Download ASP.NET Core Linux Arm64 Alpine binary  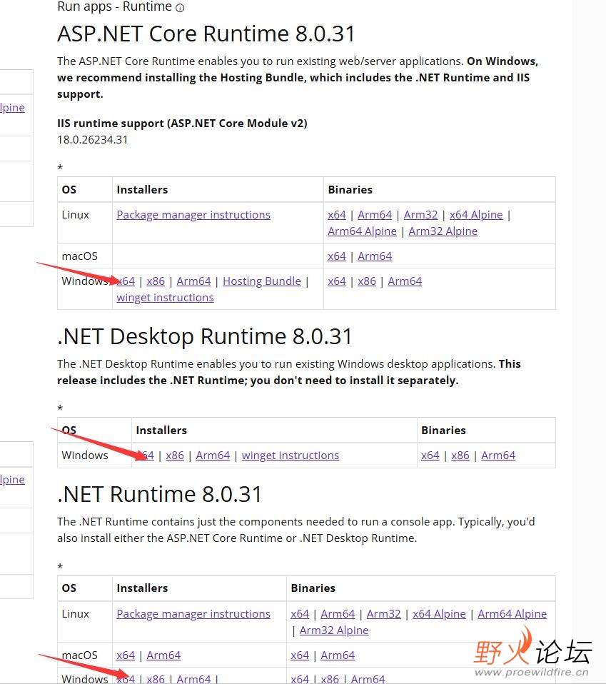point(362,231)
